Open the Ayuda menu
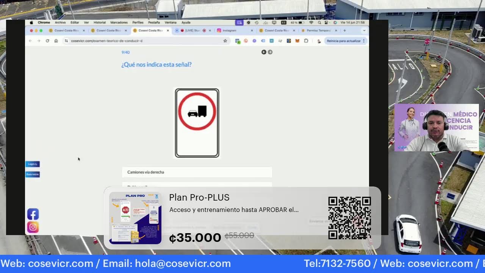The height and width of the screenshot is (273, 485). [186, 22]
